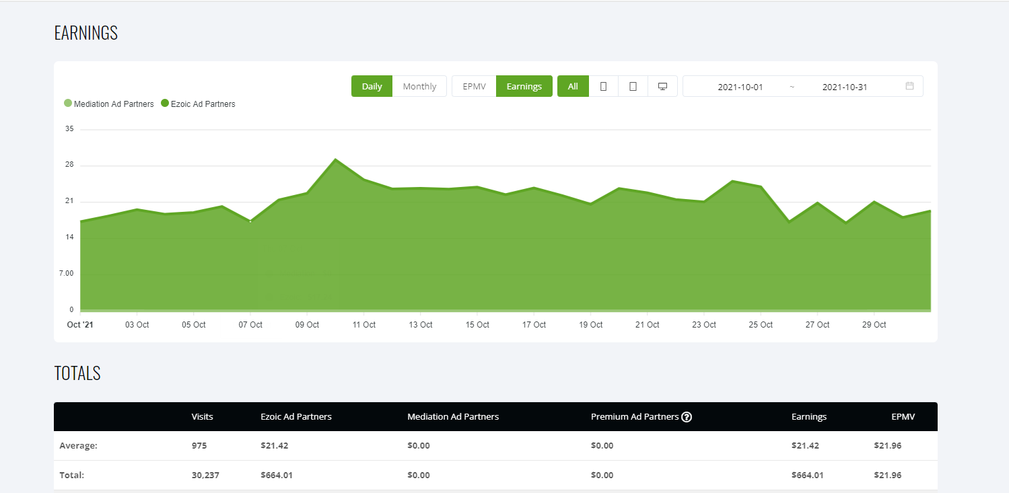This screenshot has height=493, width=1009.
Task: Click the 25 Oct x-axis label
Action: click(761, 325)
